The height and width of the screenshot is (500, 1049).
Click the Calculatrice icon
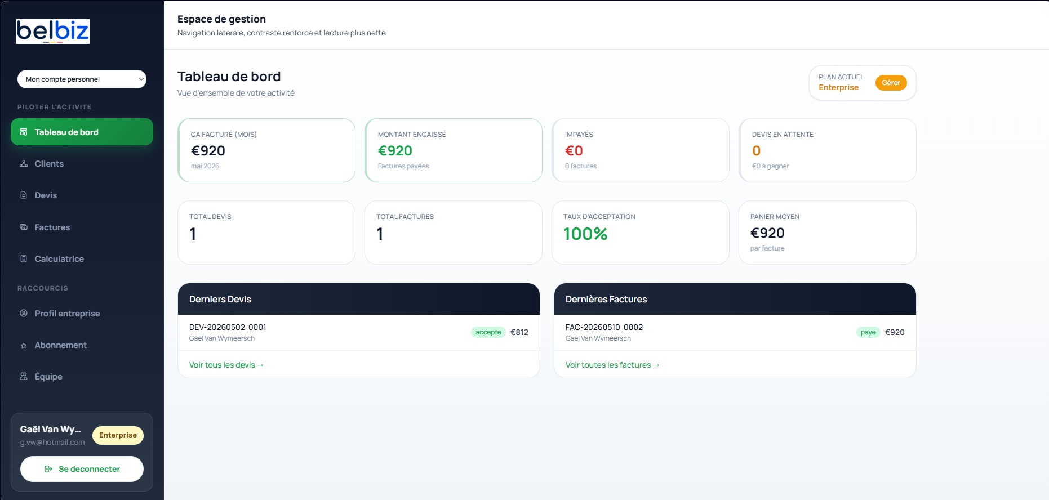click(x=24, y=259)
